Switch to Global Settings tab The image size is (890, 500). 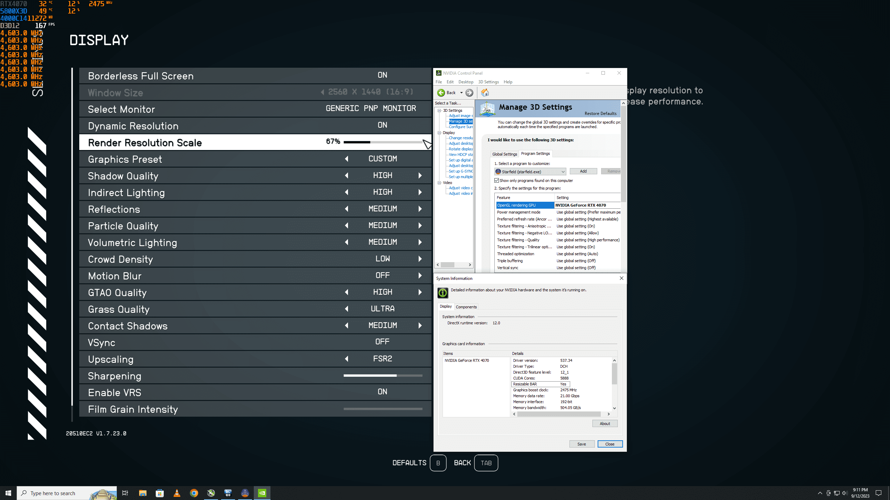[504, 154]
